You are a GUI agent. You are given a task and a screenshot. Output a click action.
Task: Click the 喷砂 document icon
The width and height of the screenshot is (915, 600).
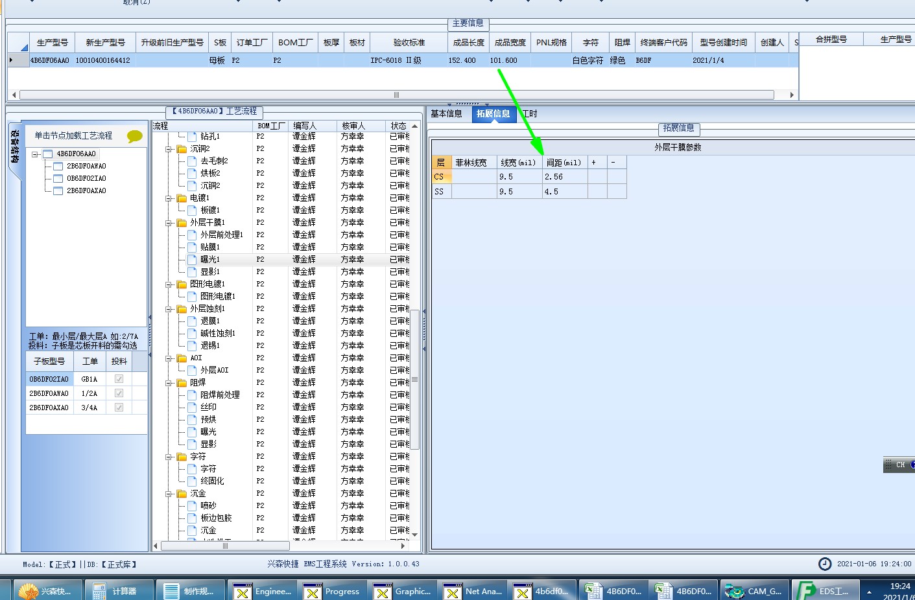coord(192,505)
